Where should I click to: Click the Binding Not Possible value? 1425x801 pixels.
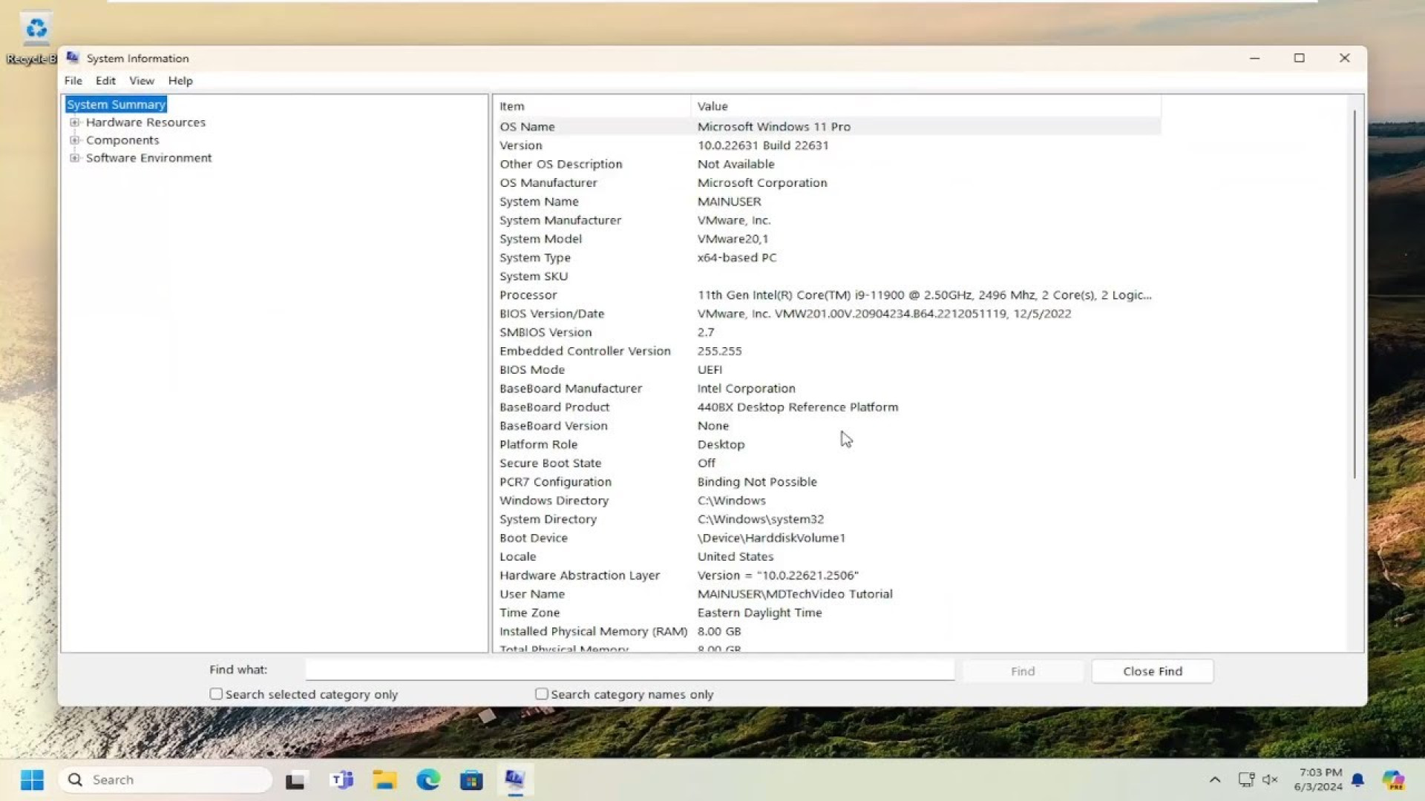pos(757,482)
